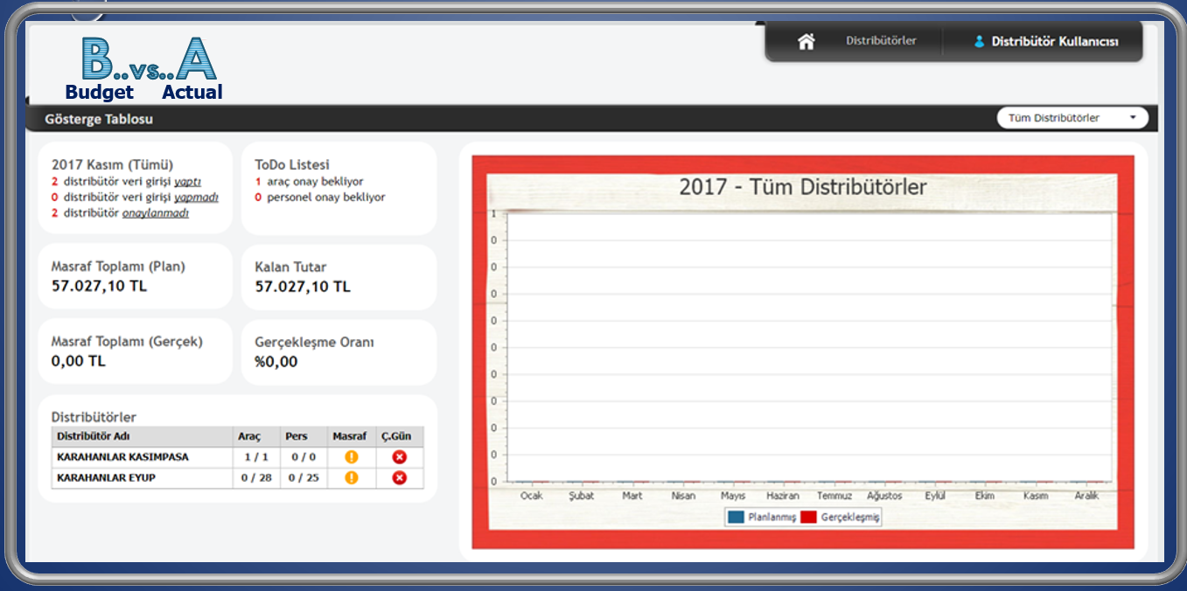Click the Kasım month label on chart
Screen dimensions: 1187x591
pos(1035,496)
